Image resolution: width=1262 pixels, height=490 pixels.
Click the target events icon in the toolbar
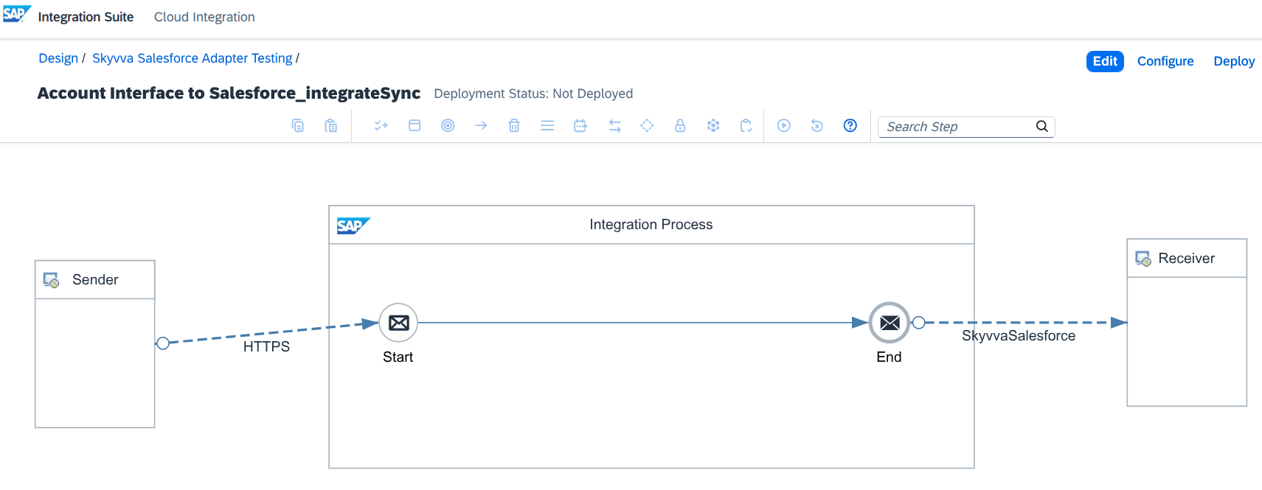click(x=448, y=126)
